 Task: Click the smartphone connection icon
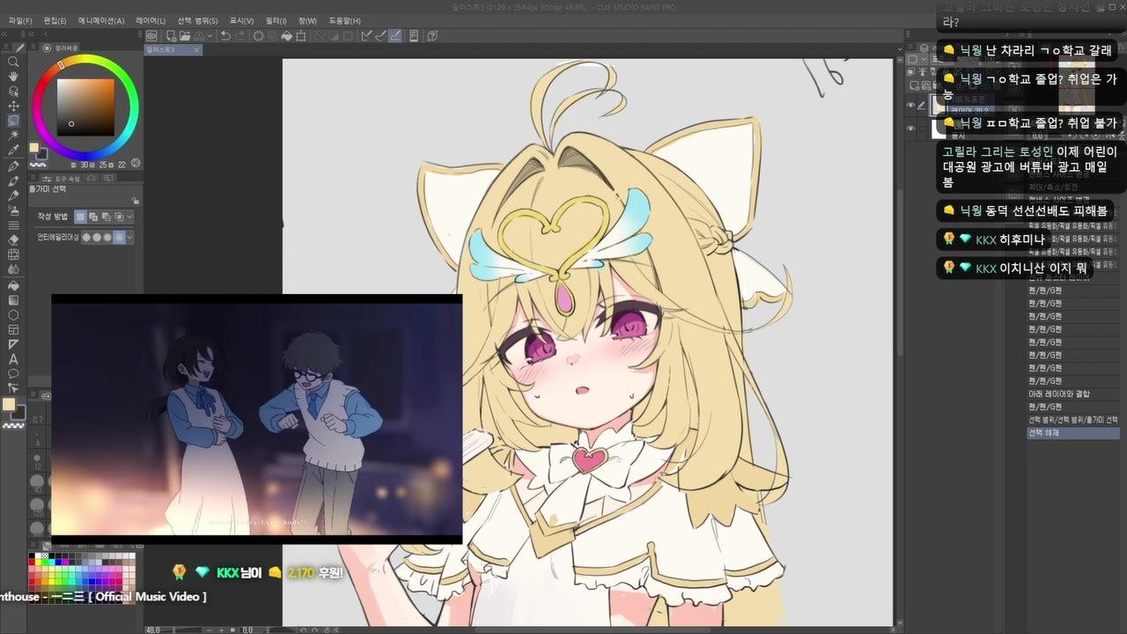(x=415, y=36)
